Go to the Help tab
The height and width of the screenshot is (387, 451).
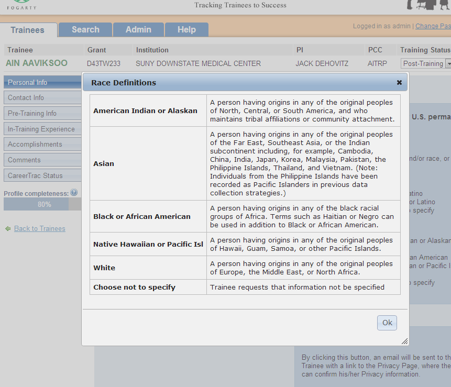point(186,30)
